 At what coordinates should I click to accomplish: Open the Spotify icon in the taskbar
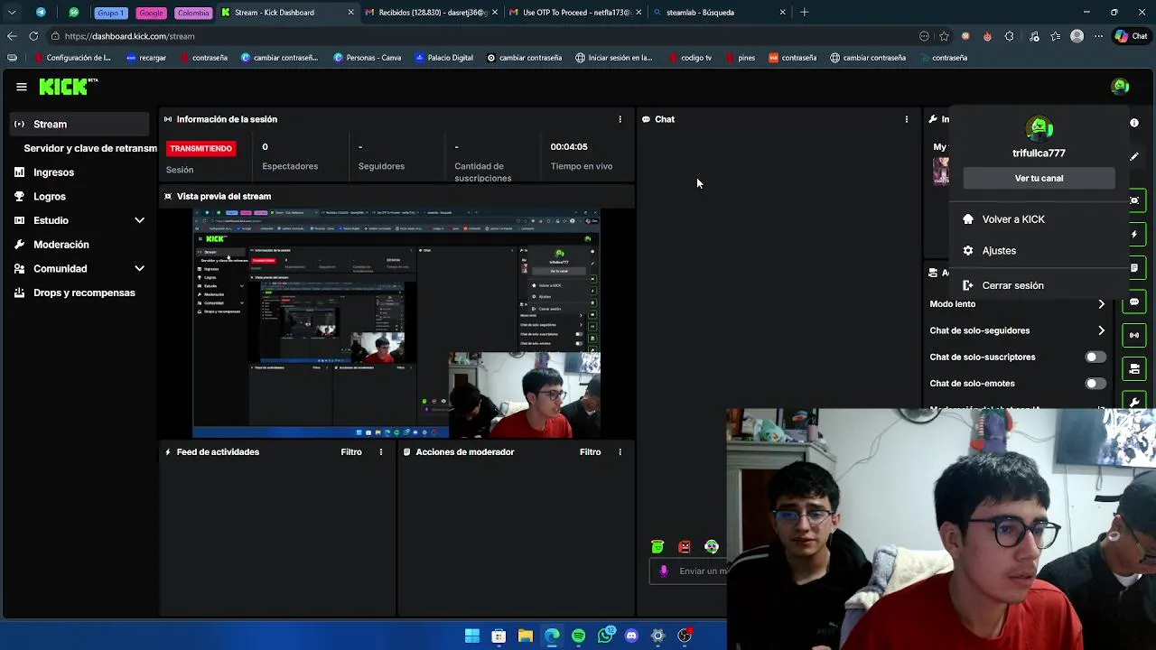pos(578,636)
